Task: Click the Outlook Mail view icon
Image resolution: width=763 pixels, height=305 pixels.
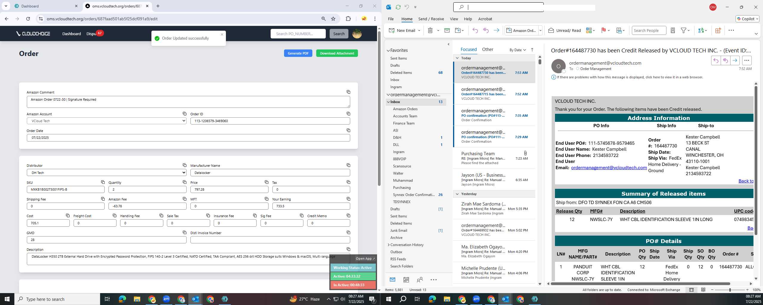Action: point(393,280)
